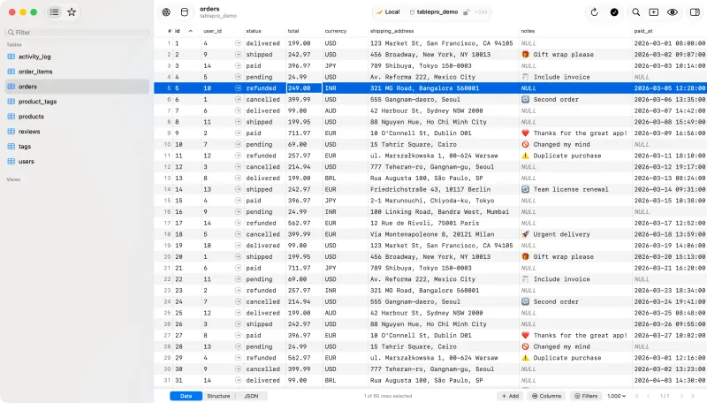Open the connection globe icon

pyautogui.click(x=166, y=12)
